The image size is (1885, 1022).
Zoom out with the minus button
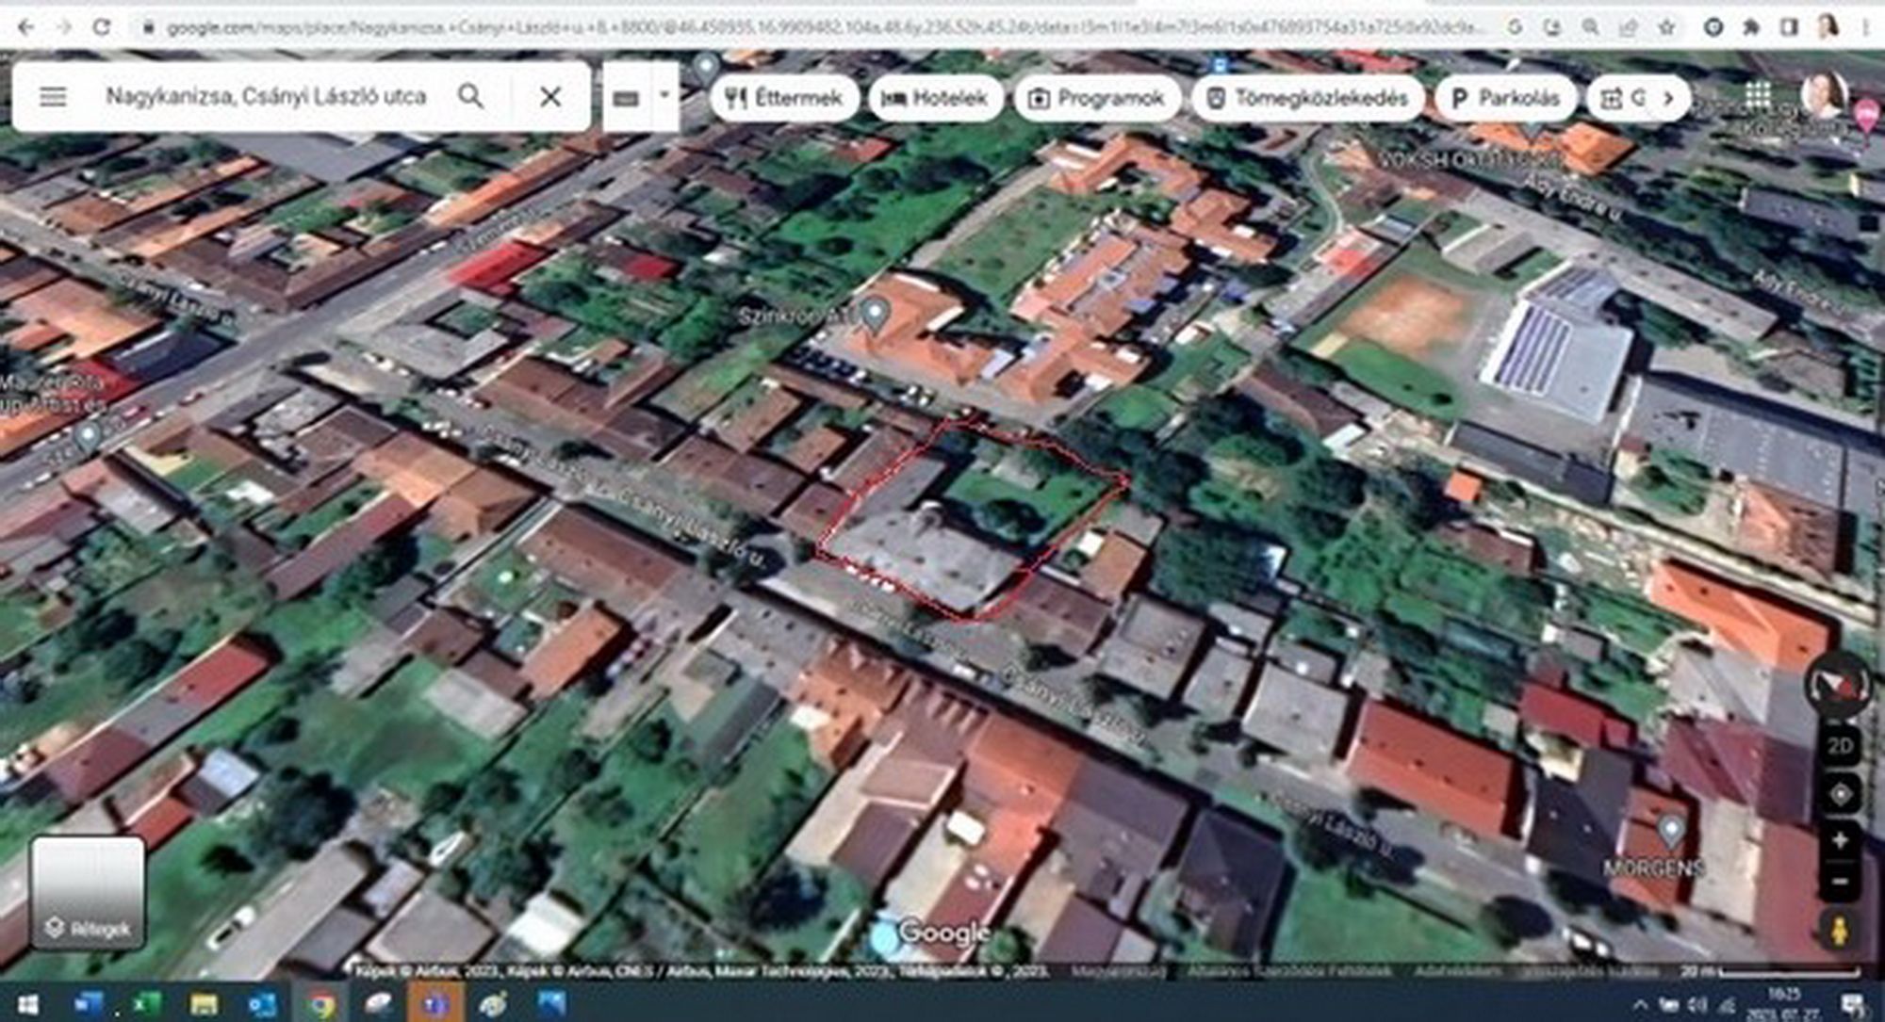[x=1840, y=882]
